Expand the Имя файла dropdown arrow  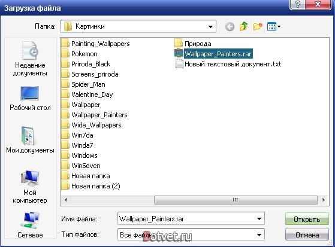tap(259, 219)
